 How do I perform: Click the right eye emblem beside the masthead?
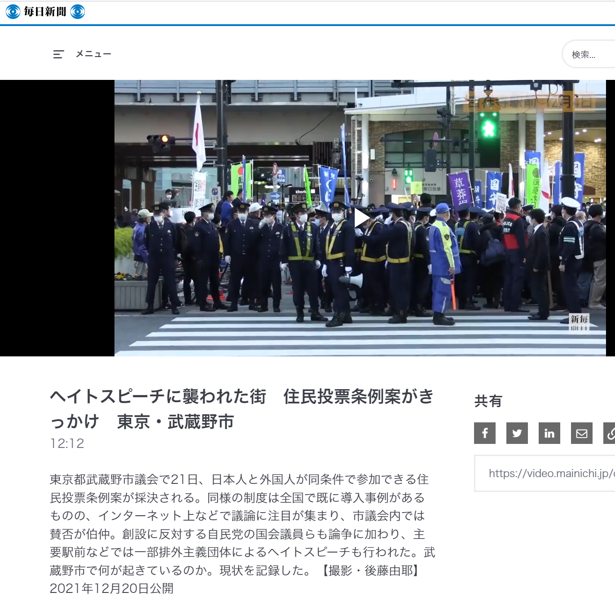pyautogui.click(x=79, y=12)
